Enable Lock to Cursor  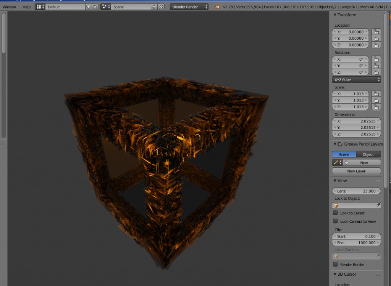coord(335,213)
